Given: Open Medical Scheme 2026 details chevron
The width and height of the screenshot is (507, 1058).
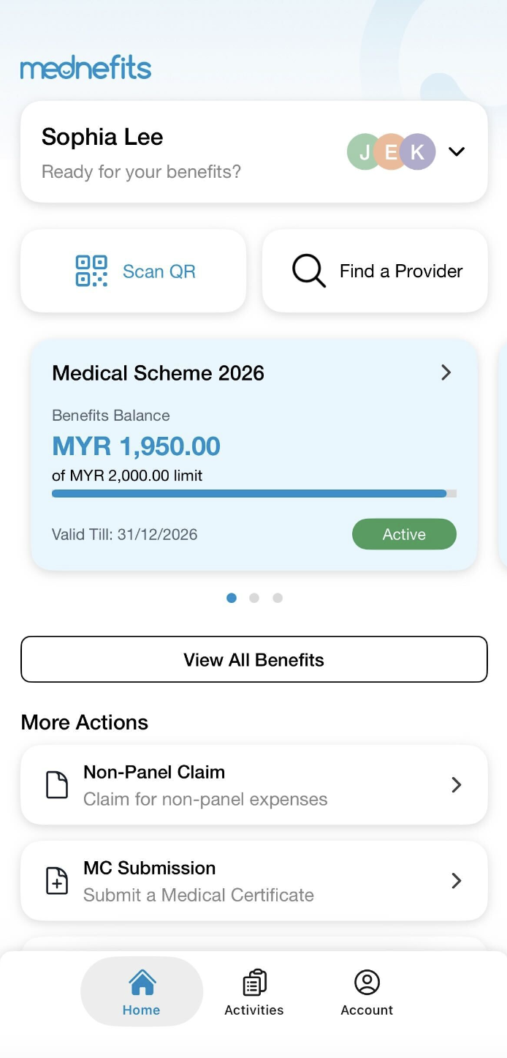Looking at the screenshot, I should point(446,372).
